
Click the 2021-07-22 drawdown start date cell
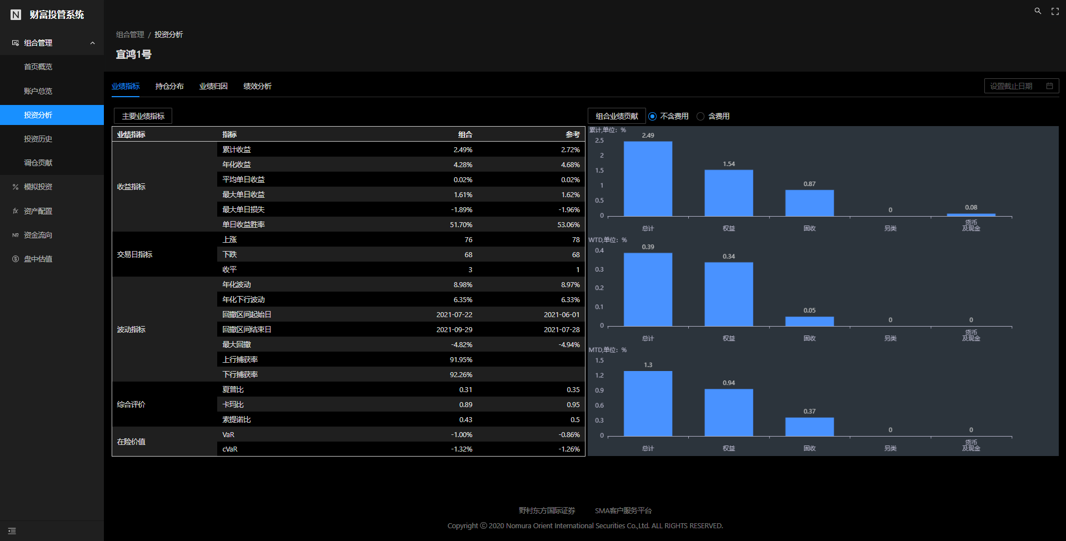[x=454, y=314]
